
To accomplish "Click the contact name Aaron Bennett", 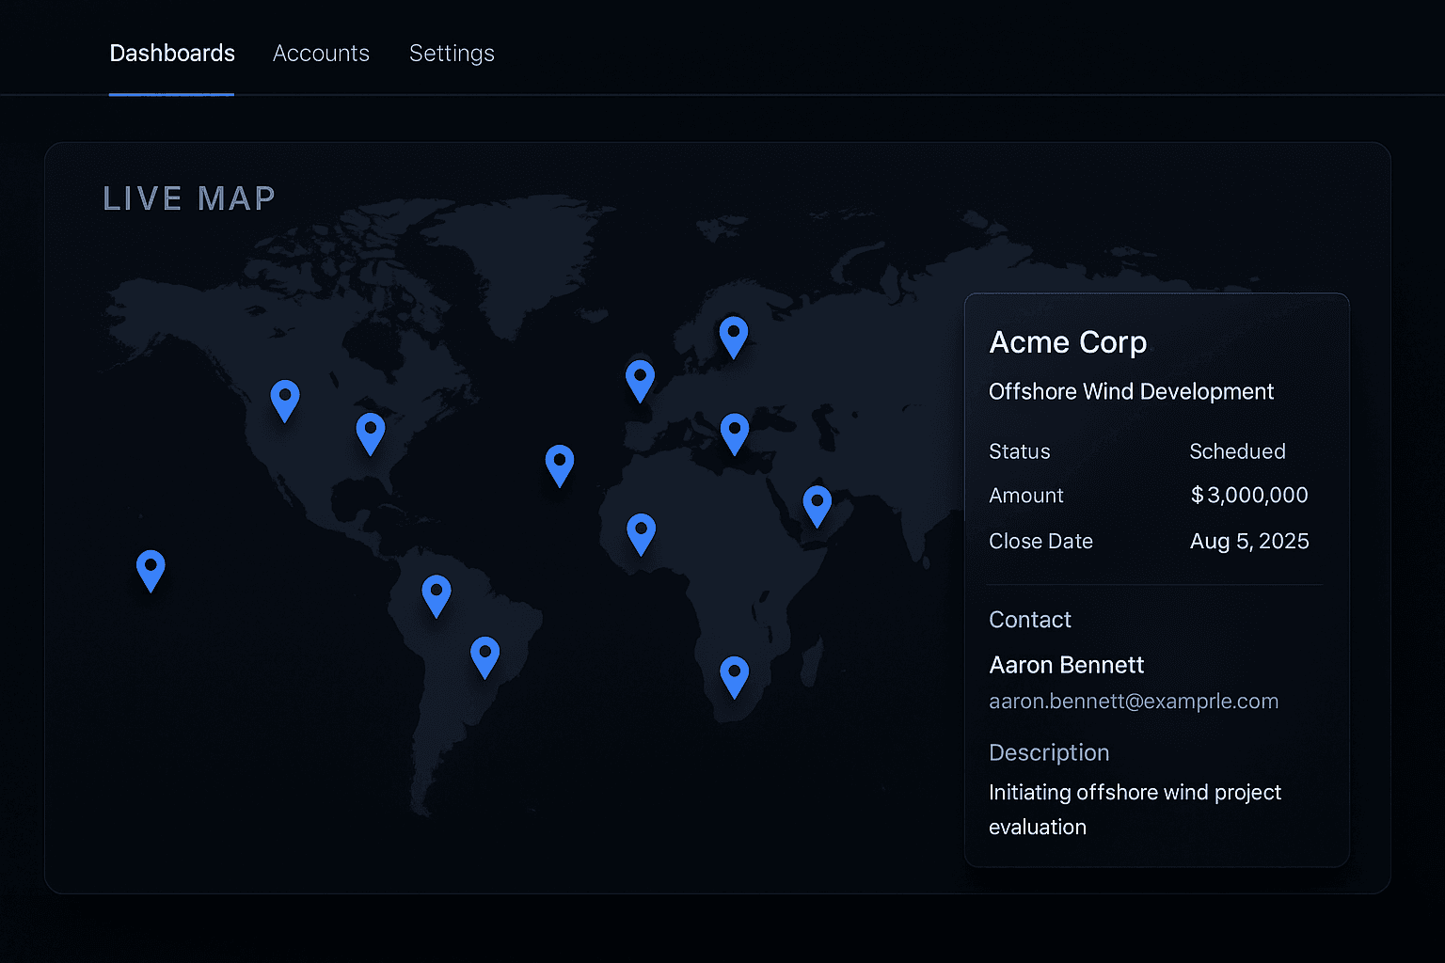I will click(x=1066, y=665).
